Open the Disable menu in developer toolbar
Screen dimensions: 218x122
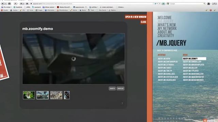5,10
